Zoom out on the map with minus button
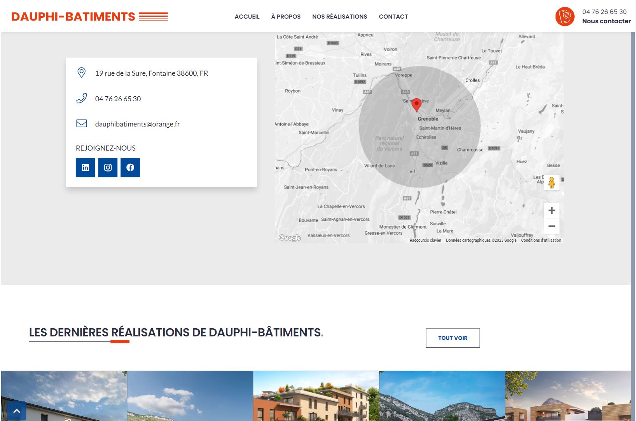The height and width of the screenshot is (421, 636). point(552,226)
